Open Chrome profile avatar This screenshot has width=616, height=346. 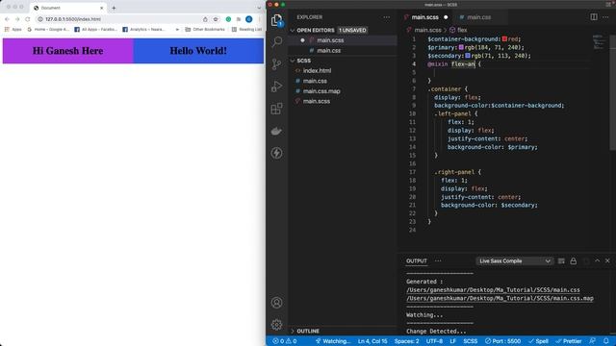click(x=248, y=19)
